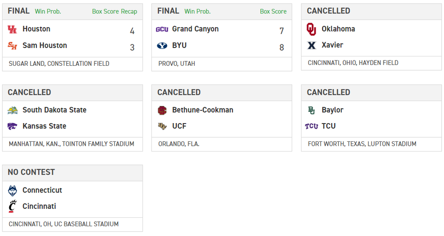444x236 pixels.
Task: Click the South Dakota State logo
Action: pyautogui.click(x=12, y=110)
